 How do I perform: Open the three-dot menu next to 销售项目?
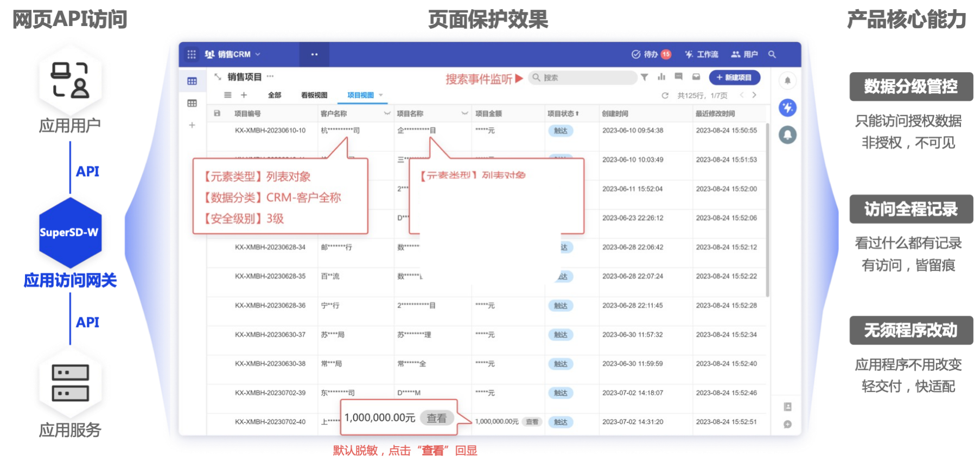(x=270, y=76)
